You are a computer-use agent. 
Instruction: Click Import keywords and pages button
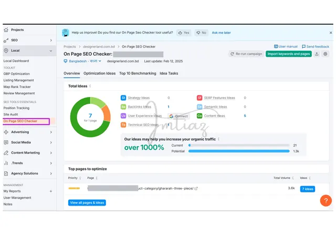289,54
